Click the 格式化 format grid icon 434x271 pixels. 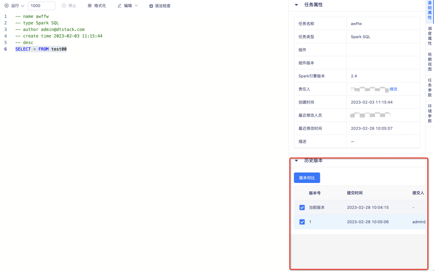90,6
